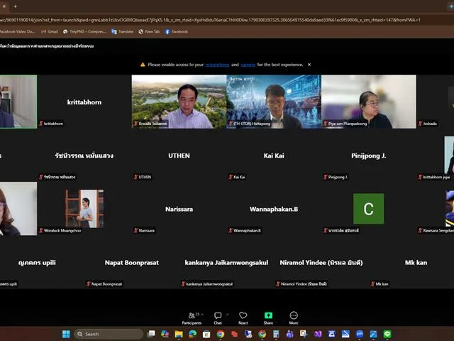Viewport: 454px width, 341px height.
Task: Open the Gmail bookmark
Action: (x=49, y=31)
